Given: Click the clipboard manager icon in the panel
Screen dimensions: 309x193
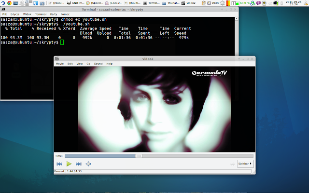Looking at the screenshot, I should click(204, 3).
